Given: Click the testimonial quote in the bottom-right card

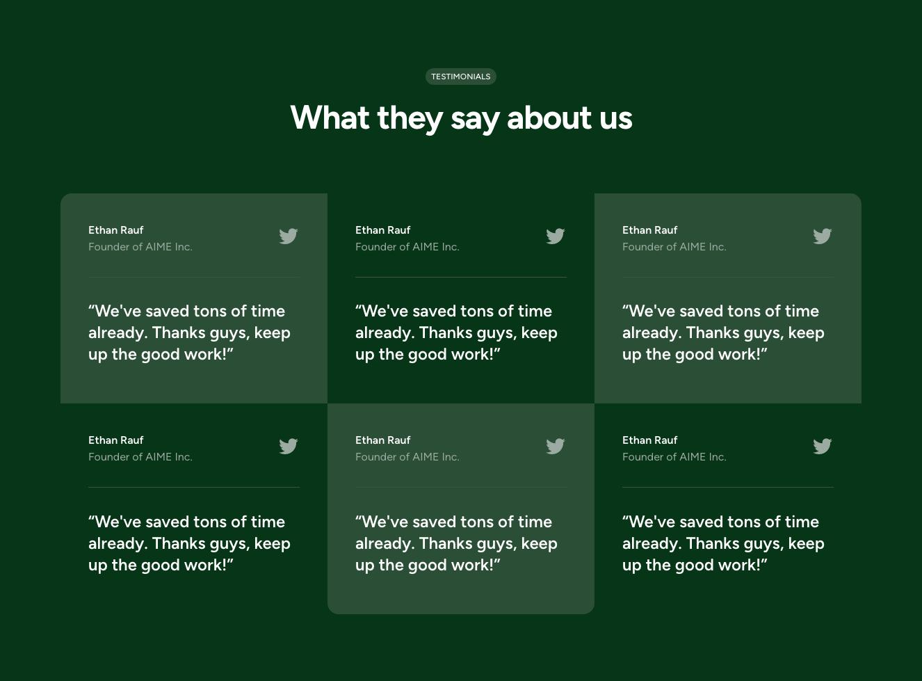Looking at the screenshot, I should point(723,543).
